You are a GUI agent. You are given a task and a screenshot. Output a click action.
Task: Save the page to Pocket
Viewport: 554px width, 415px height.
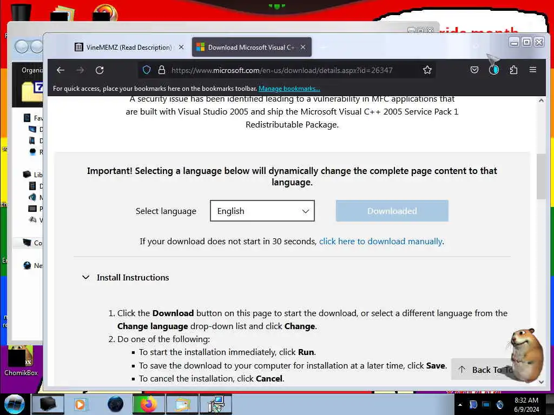click(474, 70)
